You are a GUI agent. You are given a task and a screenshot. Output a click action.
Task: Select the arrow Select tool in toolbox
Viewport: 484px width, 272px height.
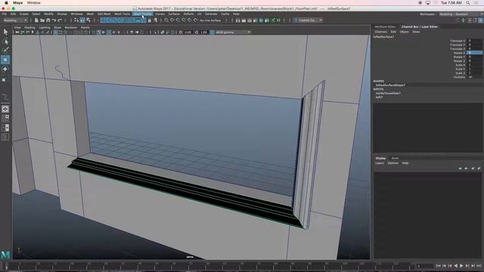[x=5, y=32]
